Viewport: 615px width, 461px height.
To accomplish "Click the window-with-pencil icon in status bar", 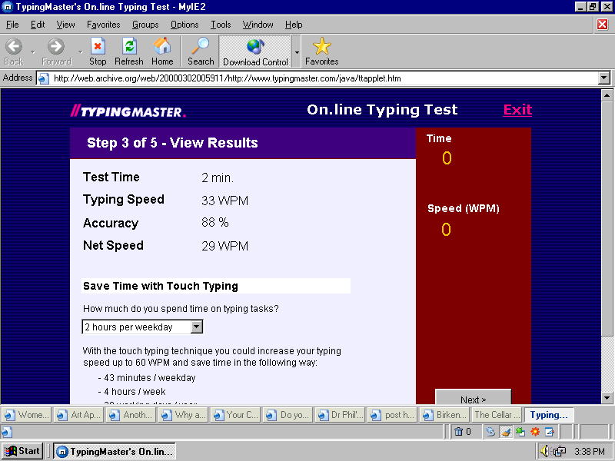I will pyautogui.click(x=550, y=432).
